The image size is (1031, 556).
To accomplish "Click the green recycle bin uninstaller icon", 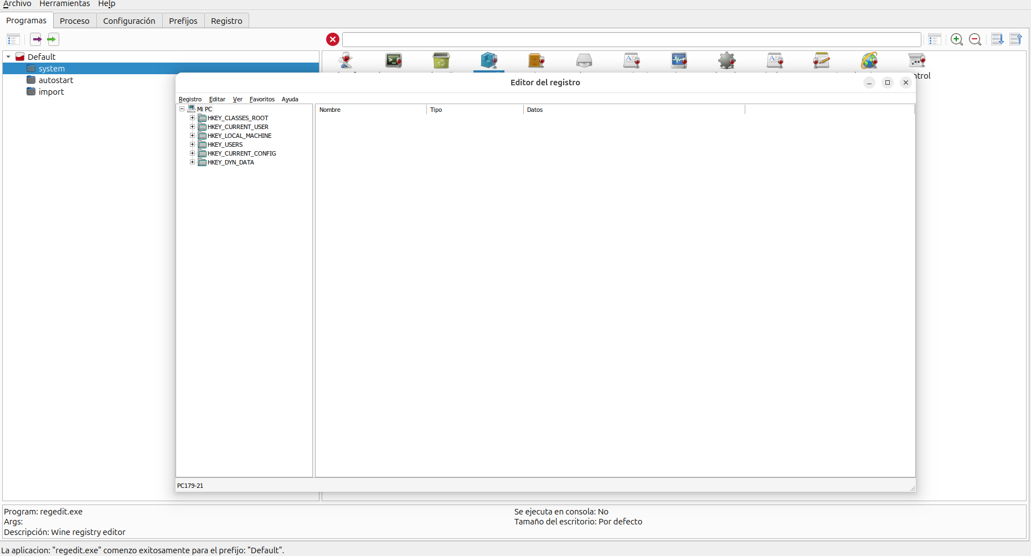I will 441,60.
